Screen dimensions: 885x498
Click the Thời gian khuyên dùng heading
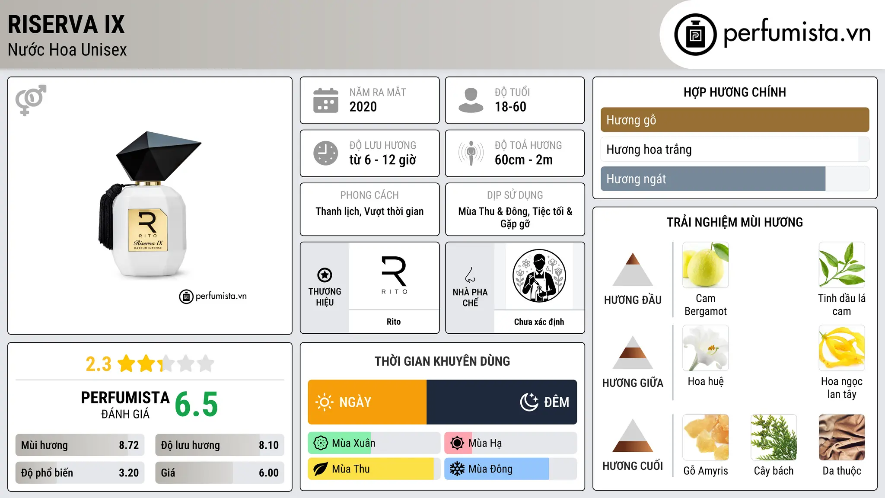(442, 361)
